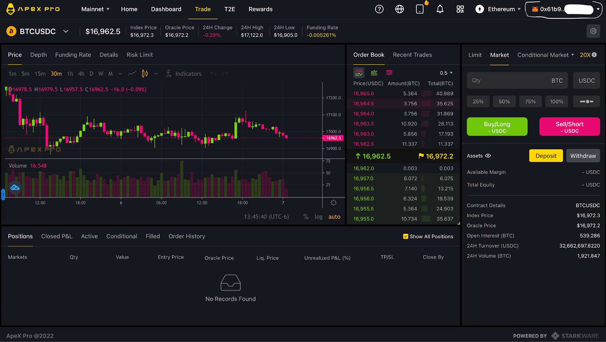Undo the last chart action
The width and height of the screenshot is (606, 342).
pyautogui.click(x=213, y=74)
